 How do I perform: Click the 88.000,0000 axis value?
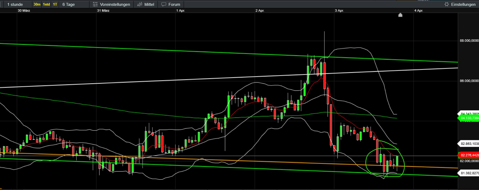click(469, 40)
